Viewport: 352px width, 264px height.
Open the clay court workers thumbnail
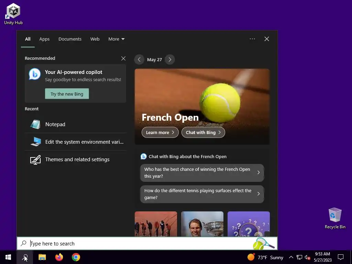tap(156, 224)
